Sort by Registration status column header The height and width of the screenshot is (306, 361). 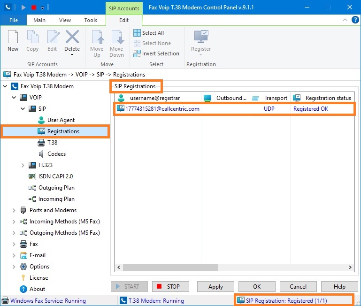tap(323, 98)
